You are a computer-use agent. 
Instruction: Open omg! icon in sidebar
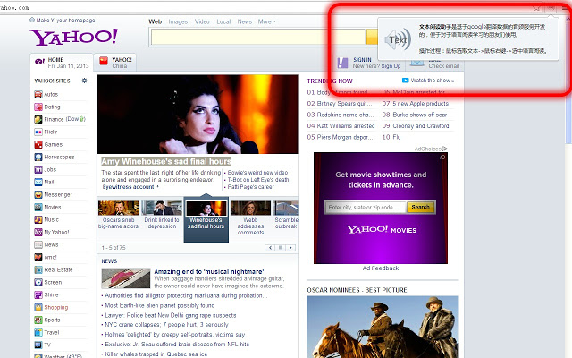[38, 257]
